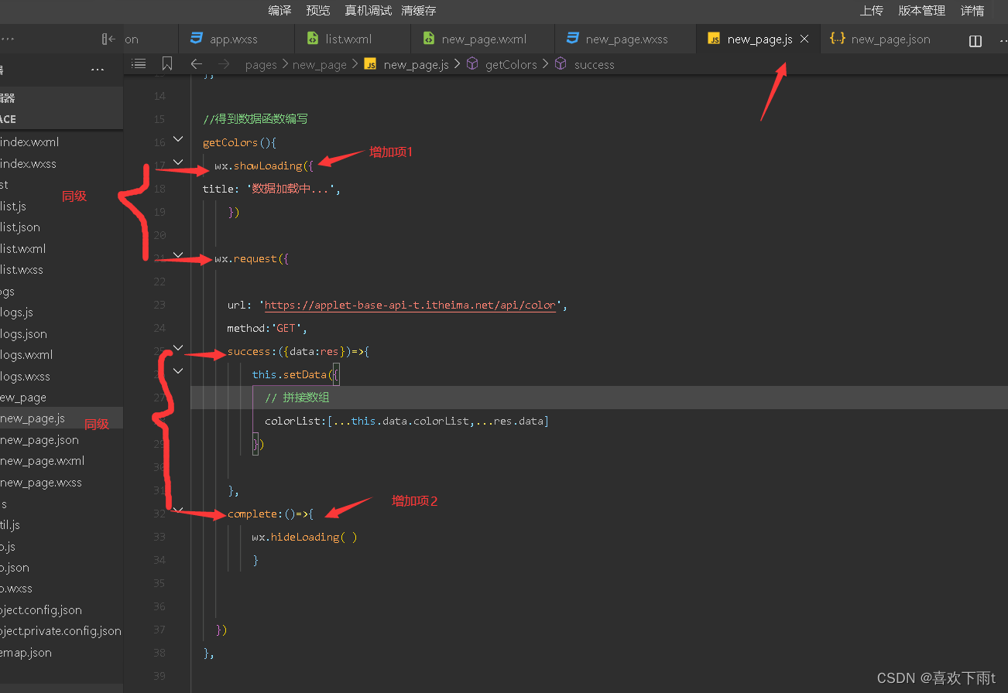The image size is (1008, 693).
Task: Click the //得到数据函数编写 comment
Action: pyautogui.click(x=255, y=119)
